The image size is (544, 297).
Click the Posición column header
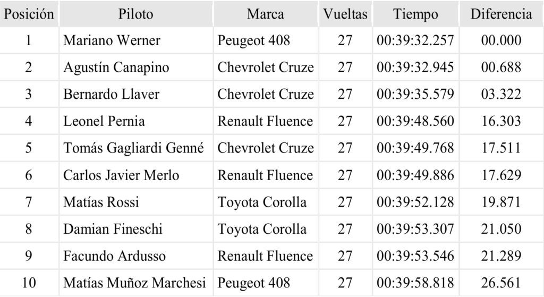tap(29, 14)
